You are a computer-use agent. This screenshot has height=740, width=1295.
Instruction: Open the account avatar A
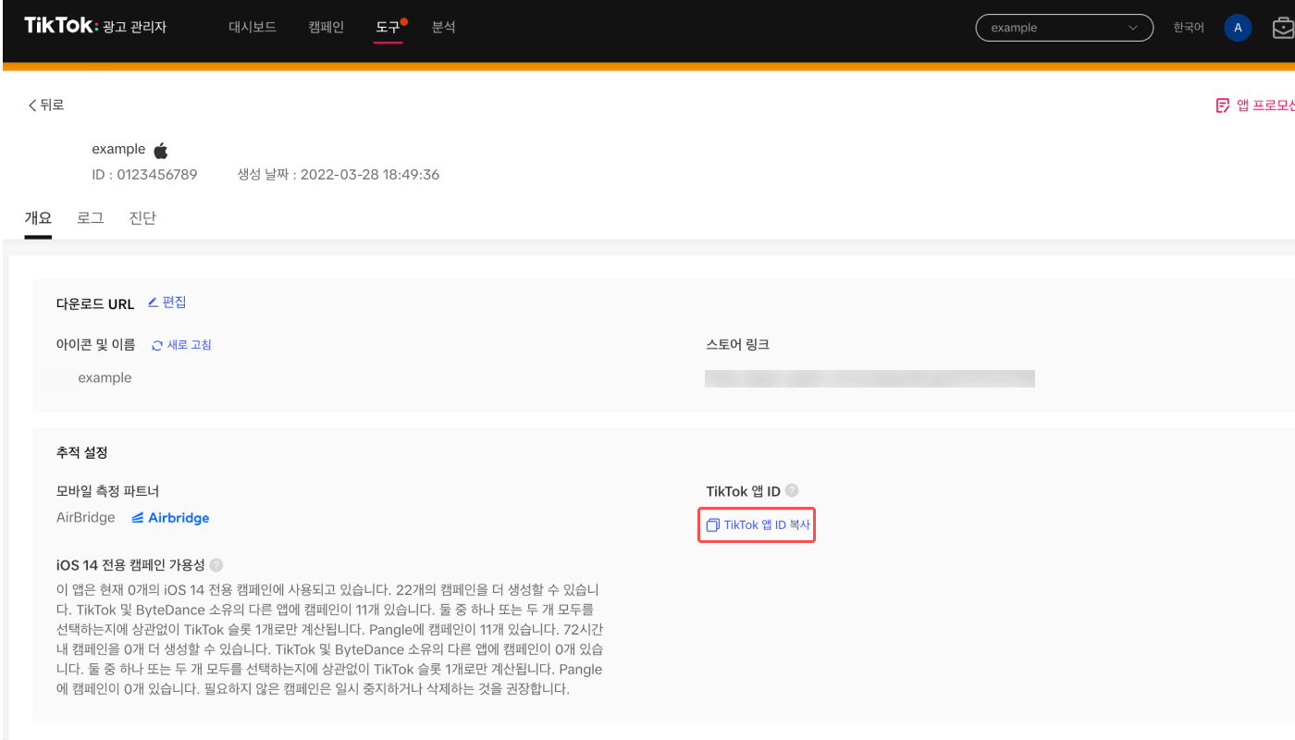1238,28
